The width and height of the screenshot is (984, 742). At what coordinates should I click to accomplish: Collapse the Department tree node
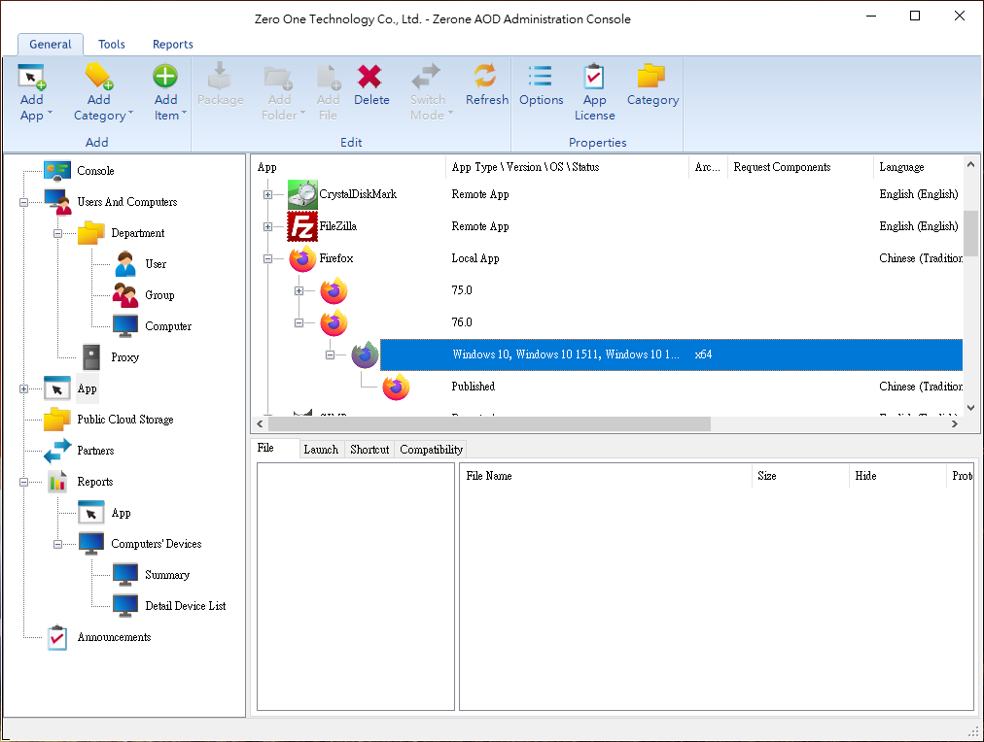[x=57, y=234]
